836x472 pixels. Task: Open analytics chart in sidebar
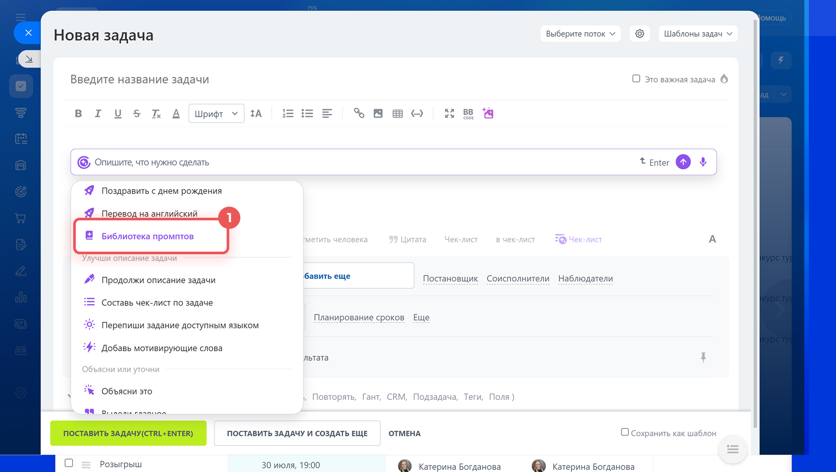point(21,297)
